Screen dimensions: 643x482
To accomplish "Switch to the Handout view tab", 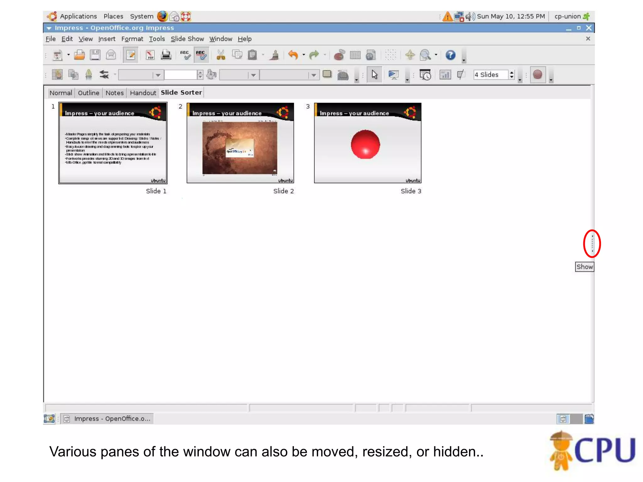I will tap(143, 93).
